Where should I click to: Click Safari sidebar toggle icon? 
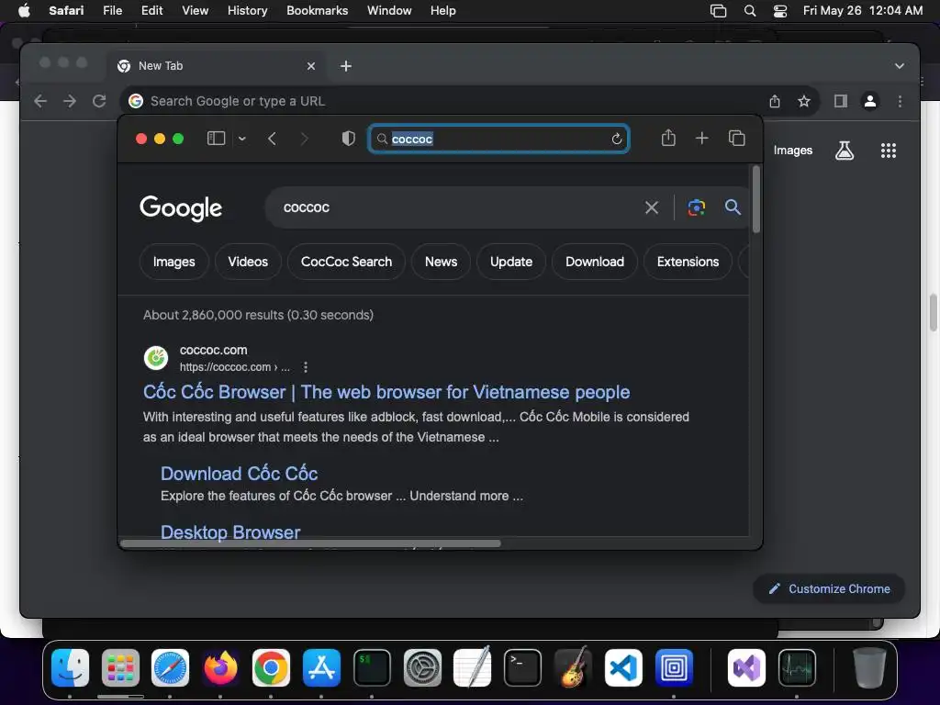[216, 139]
